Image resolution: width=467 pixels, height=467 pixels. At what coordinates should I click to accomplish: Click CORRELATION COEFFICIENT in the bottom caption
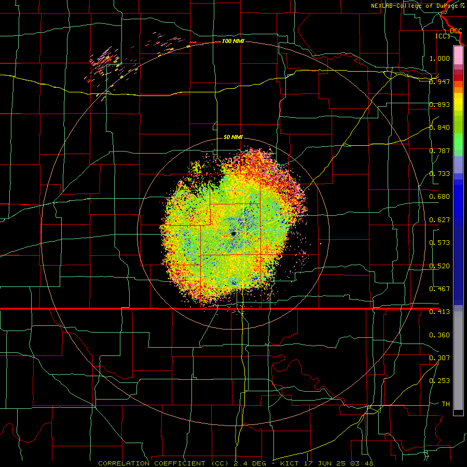(x=152, y=463)
